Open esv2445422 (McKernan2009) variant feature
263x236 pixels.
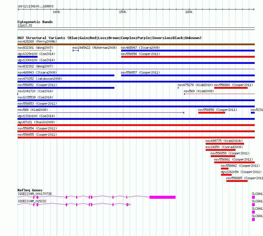(76, 51)
